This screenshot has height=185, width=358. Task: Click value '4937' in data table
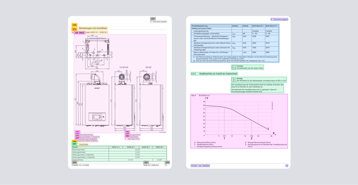pos(268,37)
